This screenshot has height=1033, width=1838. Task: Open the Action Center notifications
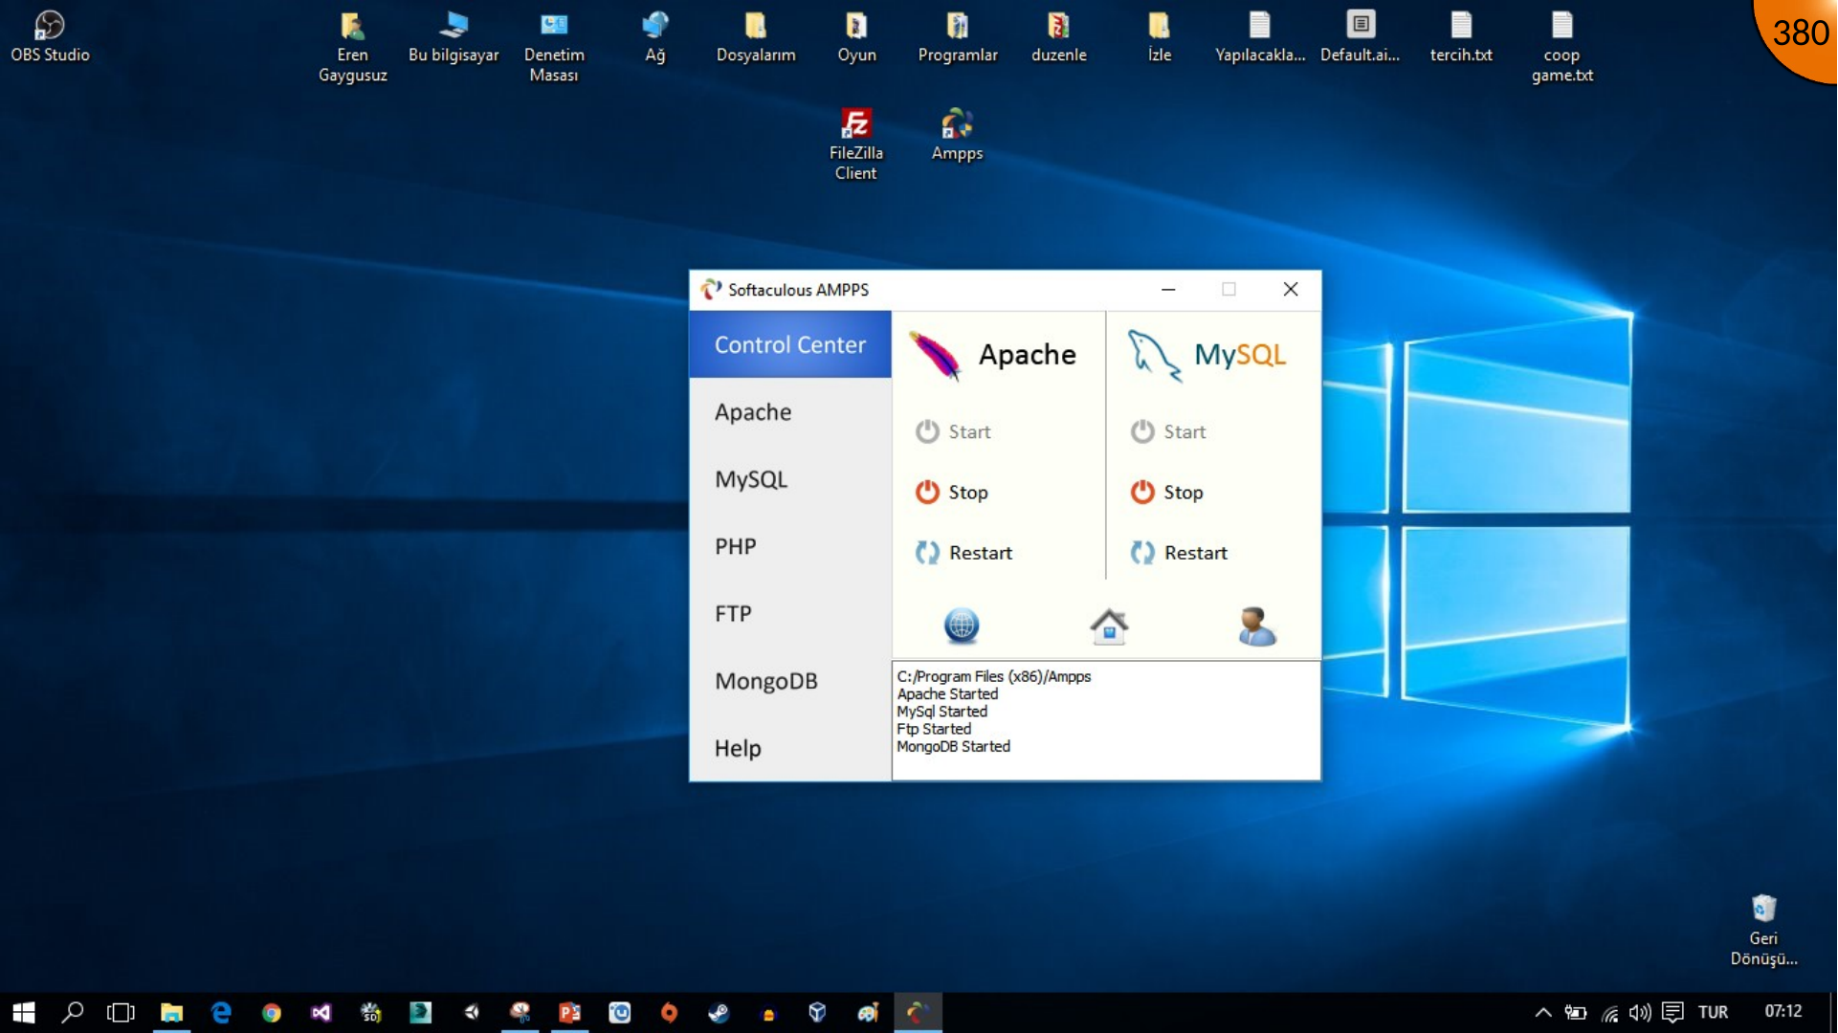[1672, 1012]
